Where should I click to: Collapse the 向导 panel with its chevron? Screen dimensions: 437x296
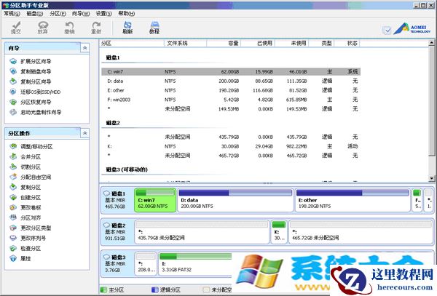[85, 48]
